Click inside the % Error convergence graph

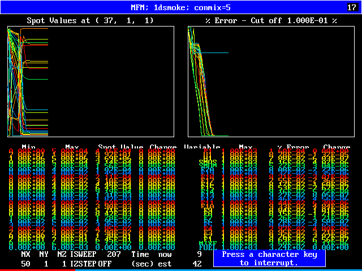tap(270, 81)
